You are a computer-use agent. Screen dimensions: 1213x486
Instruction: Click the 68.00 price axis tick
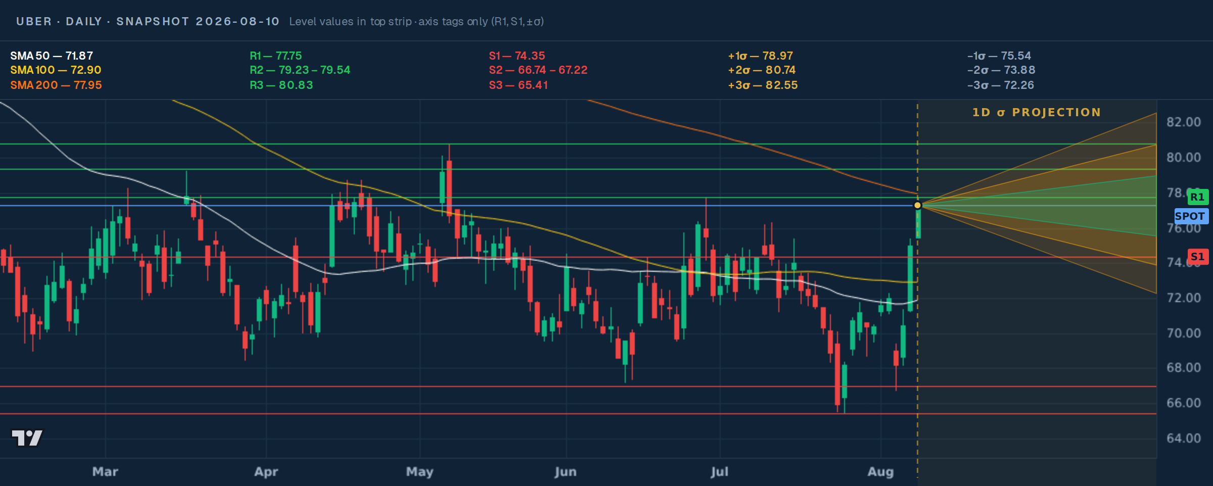coord(1184,367)
